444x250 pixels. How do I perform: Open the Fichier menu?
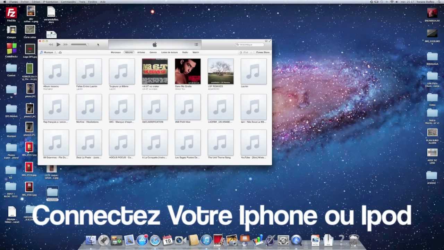[25, 2]
